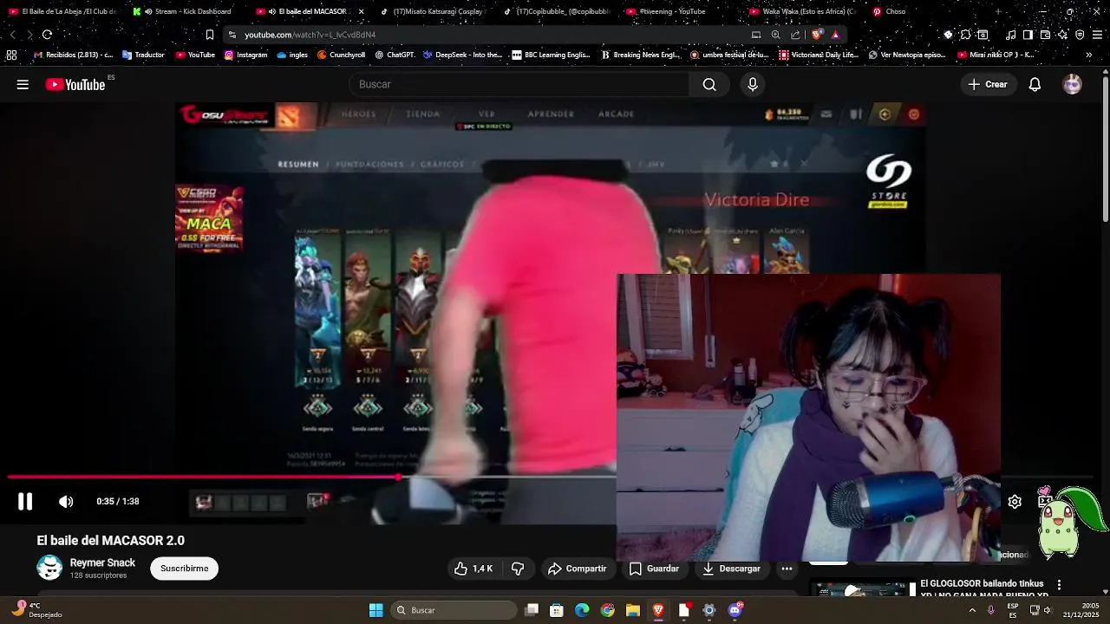Viewport: 1110px width, 624px height.
Task: Open the zoom magnifier in address bar
Action: (x=775, y=35)
